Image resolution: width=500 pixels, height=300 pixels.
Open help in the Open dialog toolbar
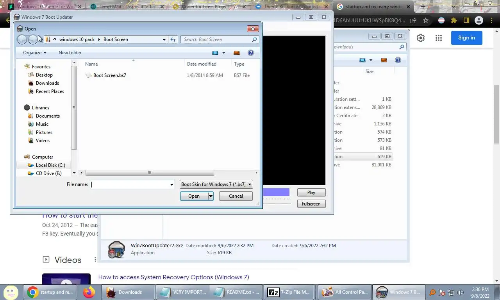251,53
